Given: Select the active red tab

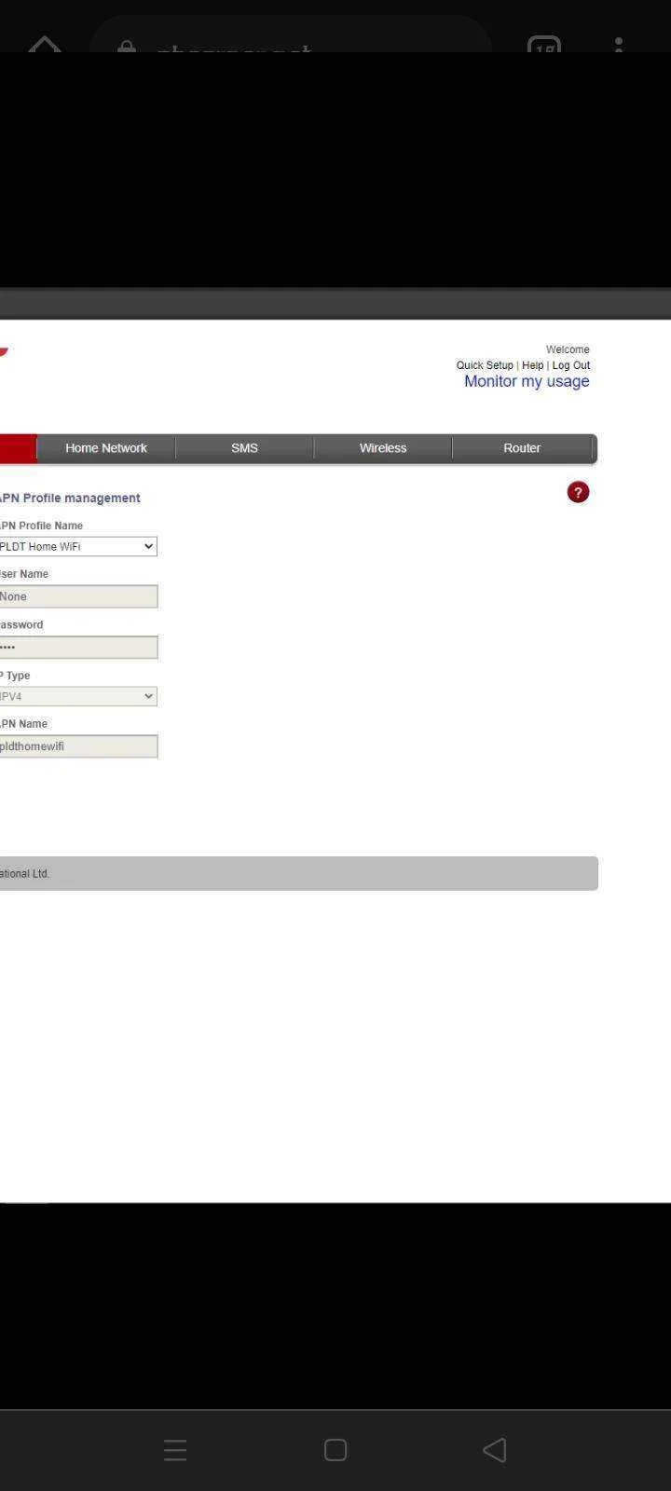Looking at the screenshot, I should click(x=18, y=448).
